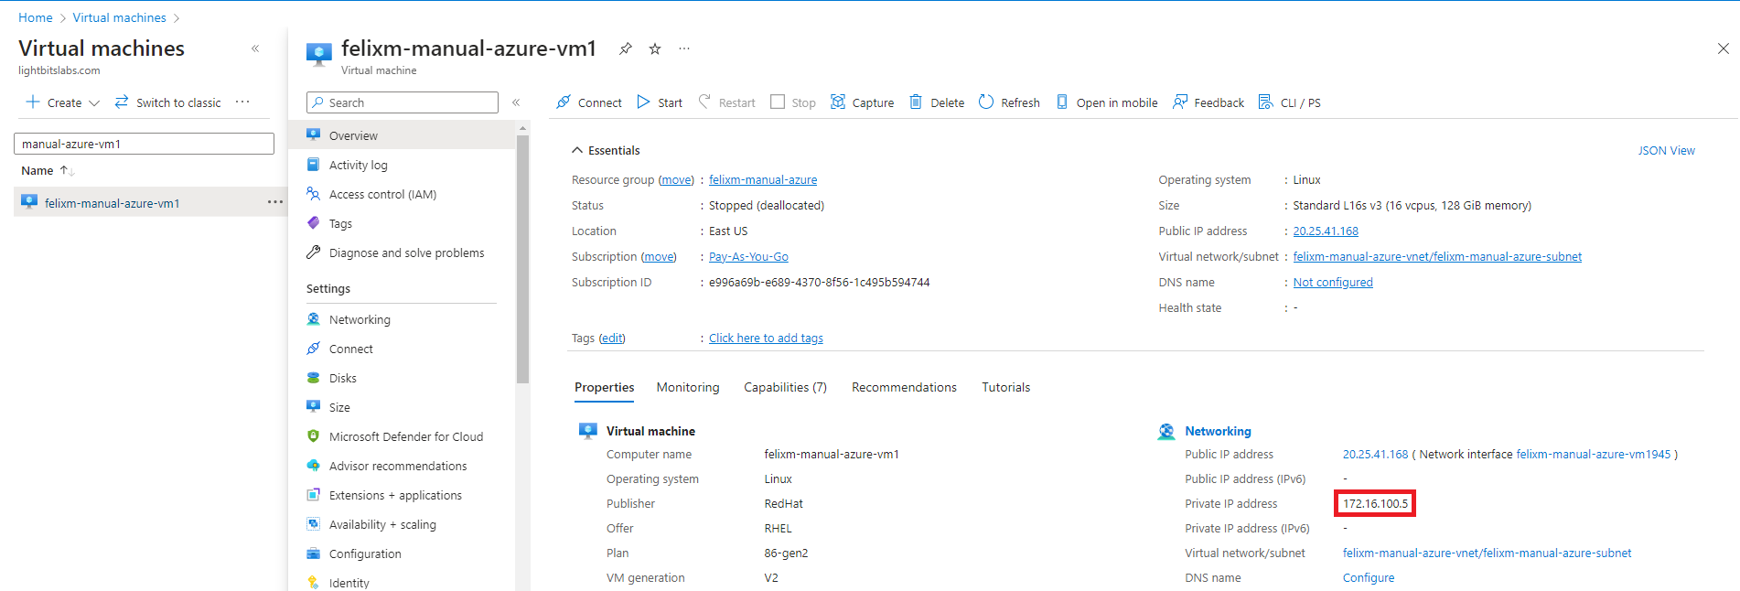Open public IP 20.25.41.168 in Essentials

click(1326, 231)
